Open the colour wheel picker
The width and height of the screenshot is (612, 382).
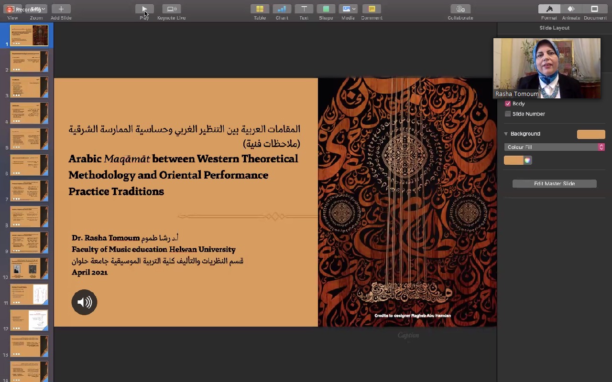(527, 160)
